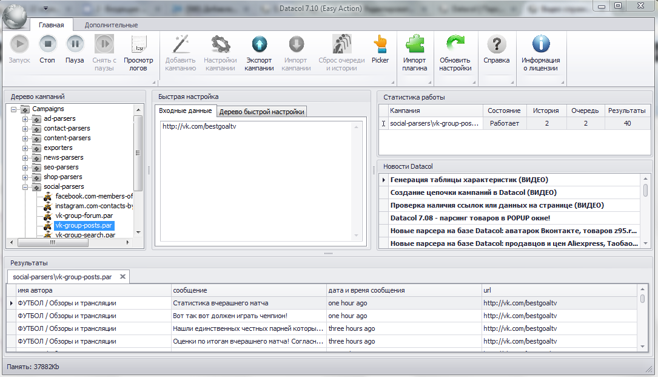Image resolution: width=658 pixels, height=377 pixels.
Task: Open Настройки кампании gear icon
Action: [x=220, y=44]
